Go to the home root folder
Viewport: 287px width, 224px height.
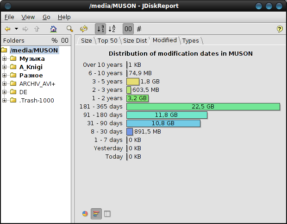[53, 29]
